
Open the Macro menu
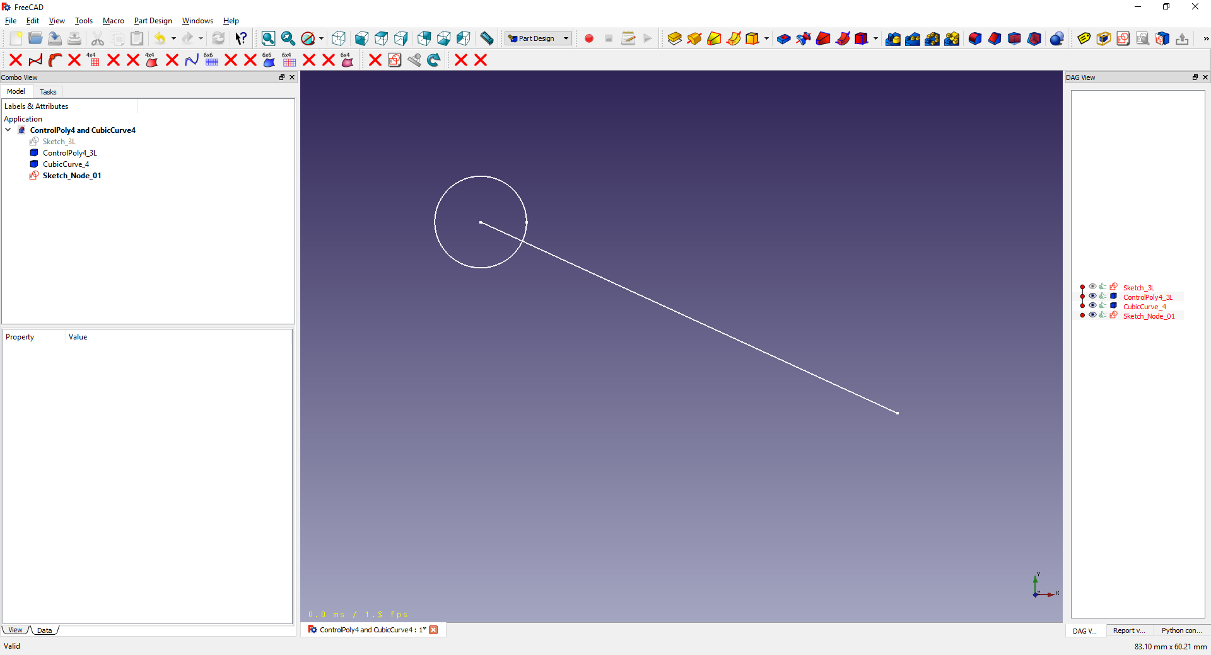[114, 21]
